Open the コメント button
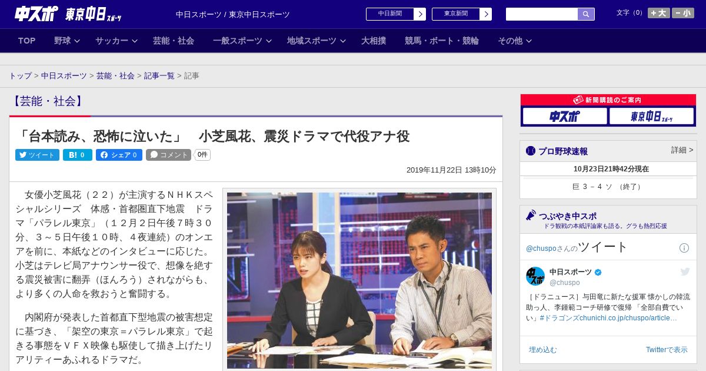 169,155
